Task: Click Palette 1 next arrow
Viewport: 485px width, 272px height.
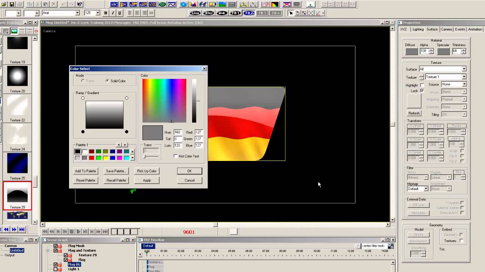Action: [x=125, y=145]
